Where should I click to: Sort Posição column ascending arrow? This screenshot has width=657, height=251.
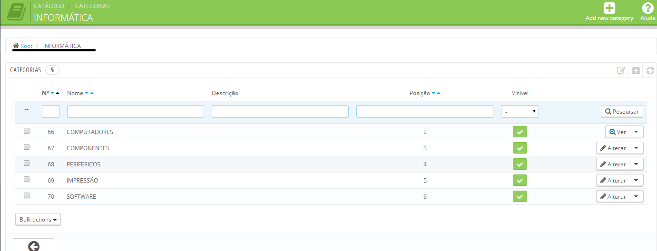pos(439,93)
